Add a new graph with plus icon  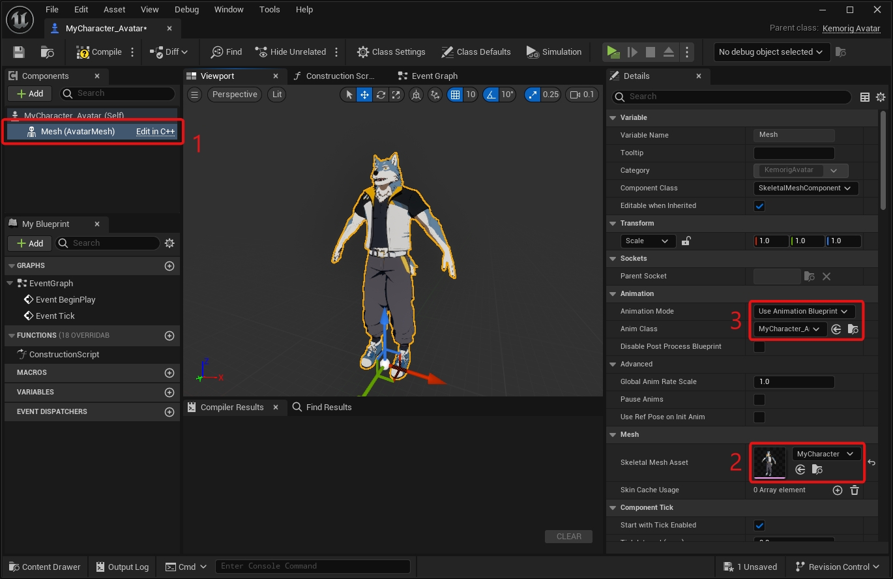169,266
